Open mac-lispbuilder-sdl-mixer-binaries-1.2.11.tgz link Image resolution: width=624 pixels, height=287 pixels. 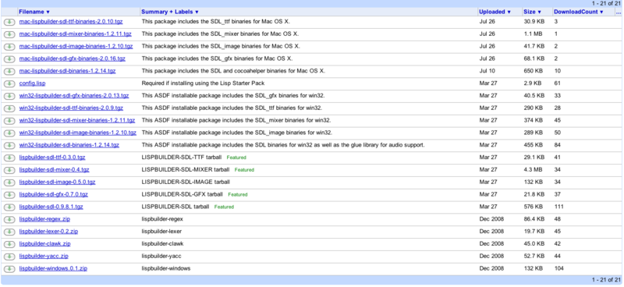[x=75, y=34]
